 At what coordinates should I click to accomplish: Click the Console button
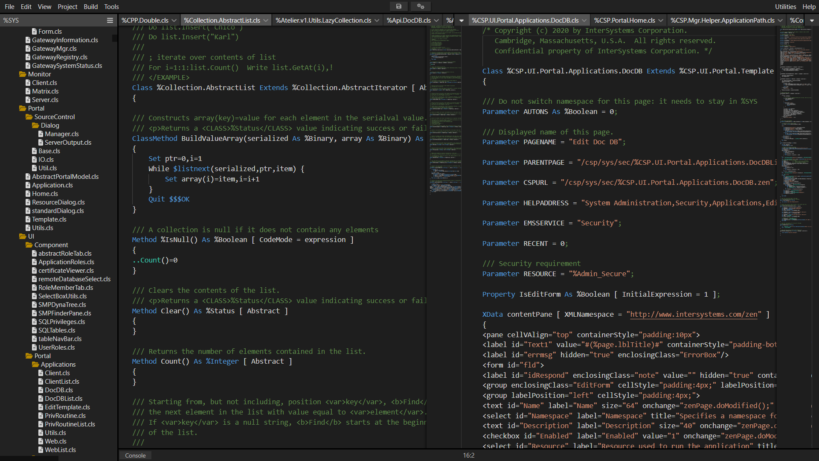(x=135, y=455)
